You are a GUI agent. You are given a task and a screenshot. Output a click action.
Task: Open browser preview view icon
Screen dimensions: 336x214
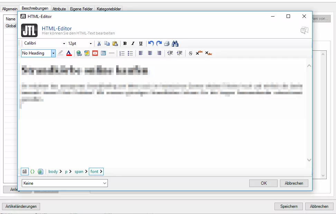click(x=40, y=172)
